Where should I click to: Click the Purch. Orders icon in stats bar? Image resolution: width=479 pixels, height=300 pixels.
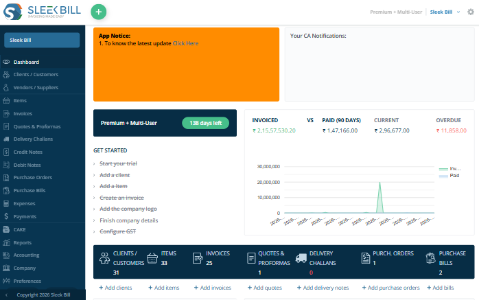click(x=365, y=258)
